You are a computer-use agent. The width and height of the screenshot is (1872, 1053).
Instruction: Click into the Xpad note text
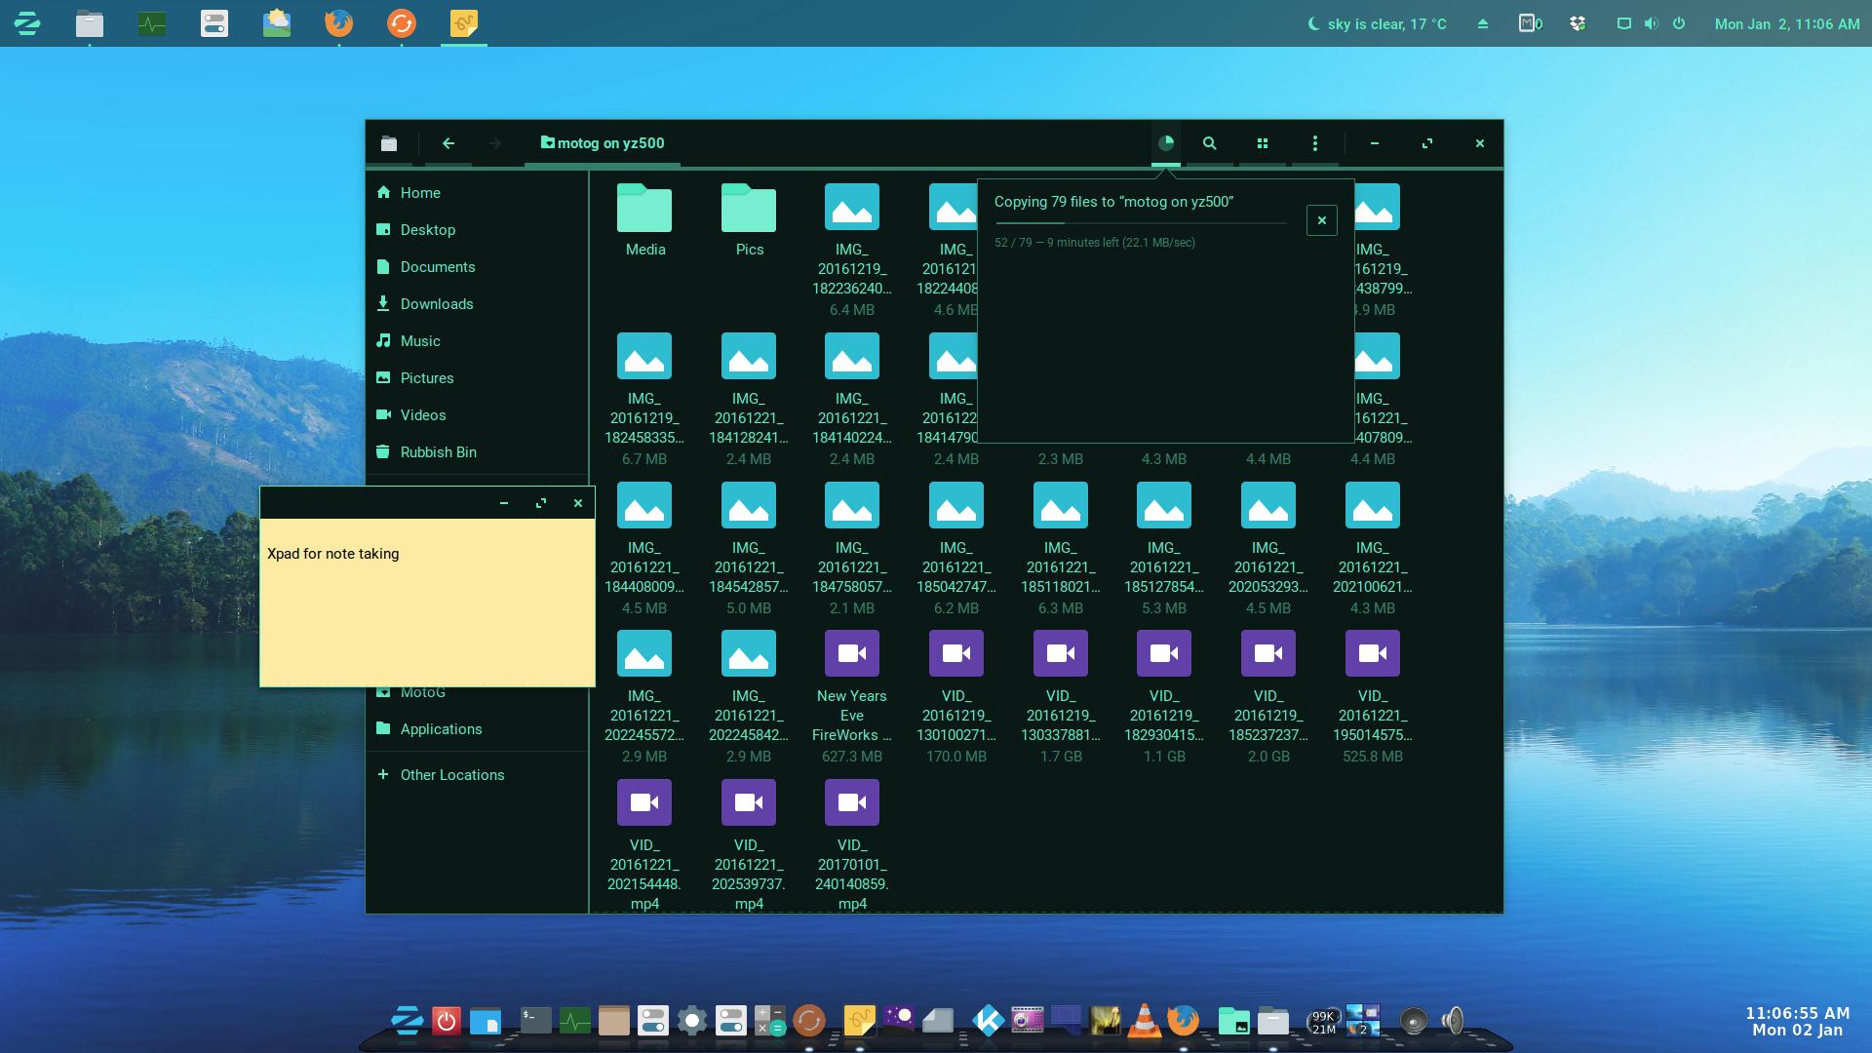332,554
